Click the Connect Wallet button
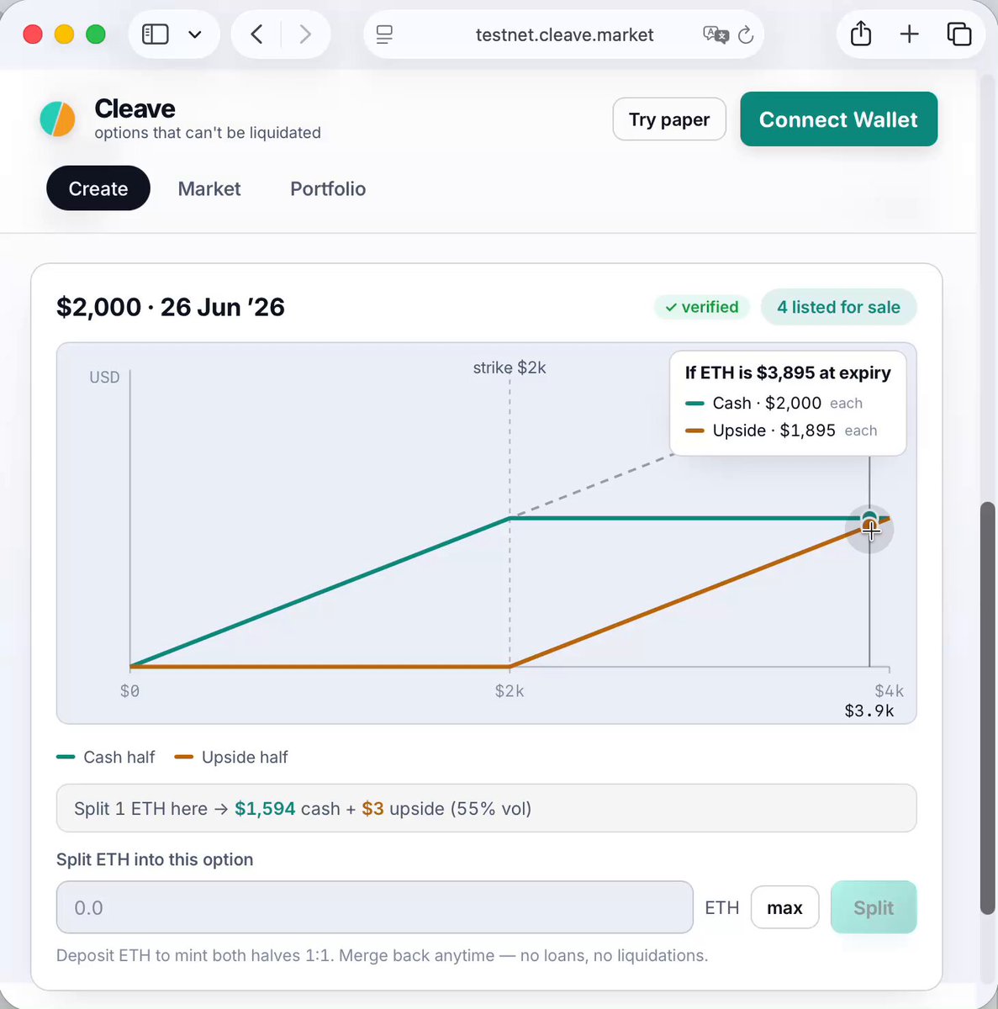 pos(838,119)
